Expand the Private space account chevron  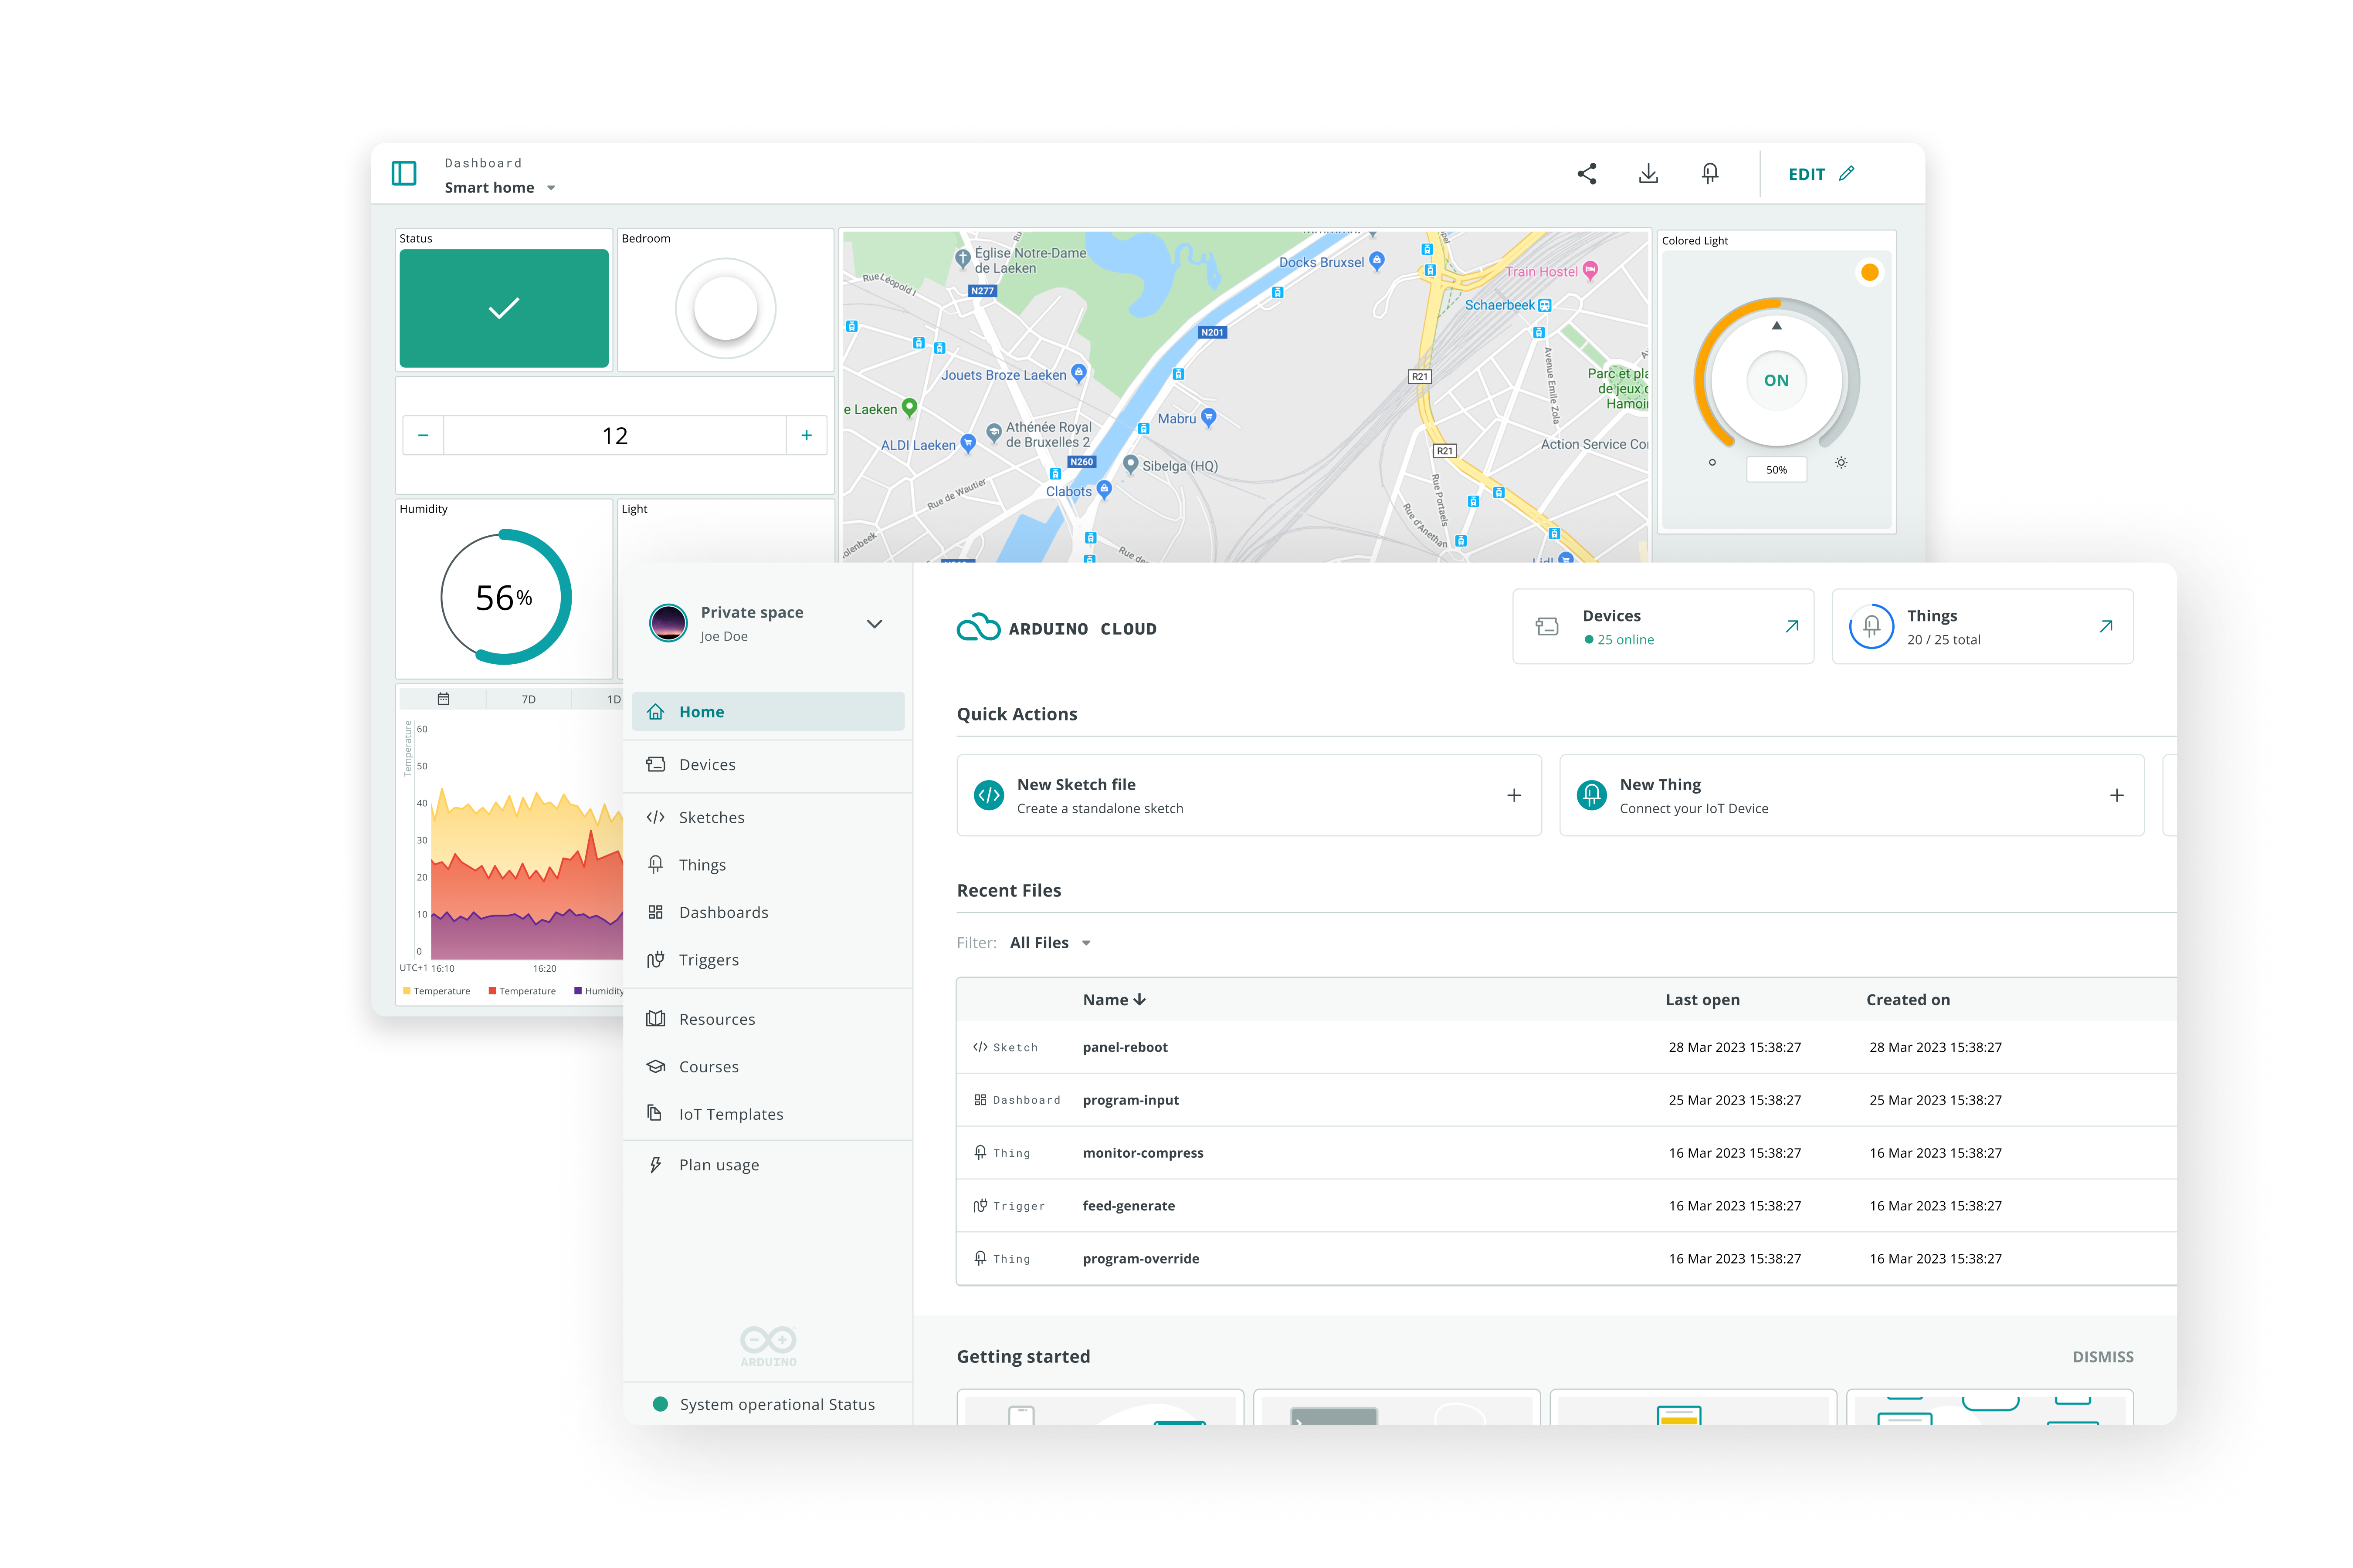tap(875, 624)
